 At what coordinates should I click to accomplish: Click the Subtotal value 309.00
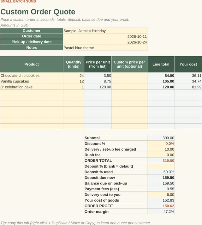(161, 138)
